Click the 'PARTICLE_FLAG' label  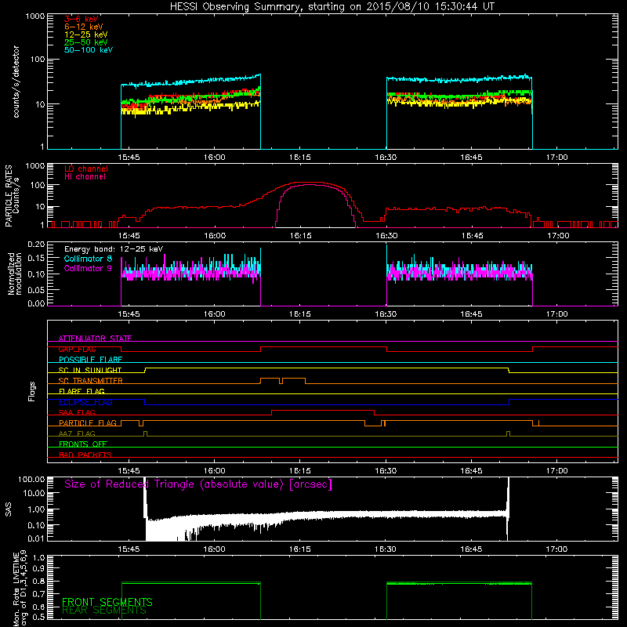[x=88, y=423]
